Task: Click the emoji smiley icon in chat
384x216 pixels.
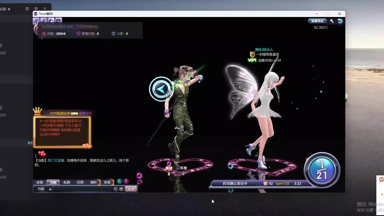Action: tap(121, 189)
